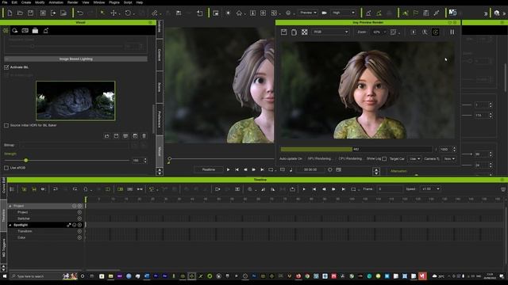The width and height of the screenshot is (508, 285).
Task: Click the magnifier icon in Iray Preview toolbar
Action: pos(425,32)
